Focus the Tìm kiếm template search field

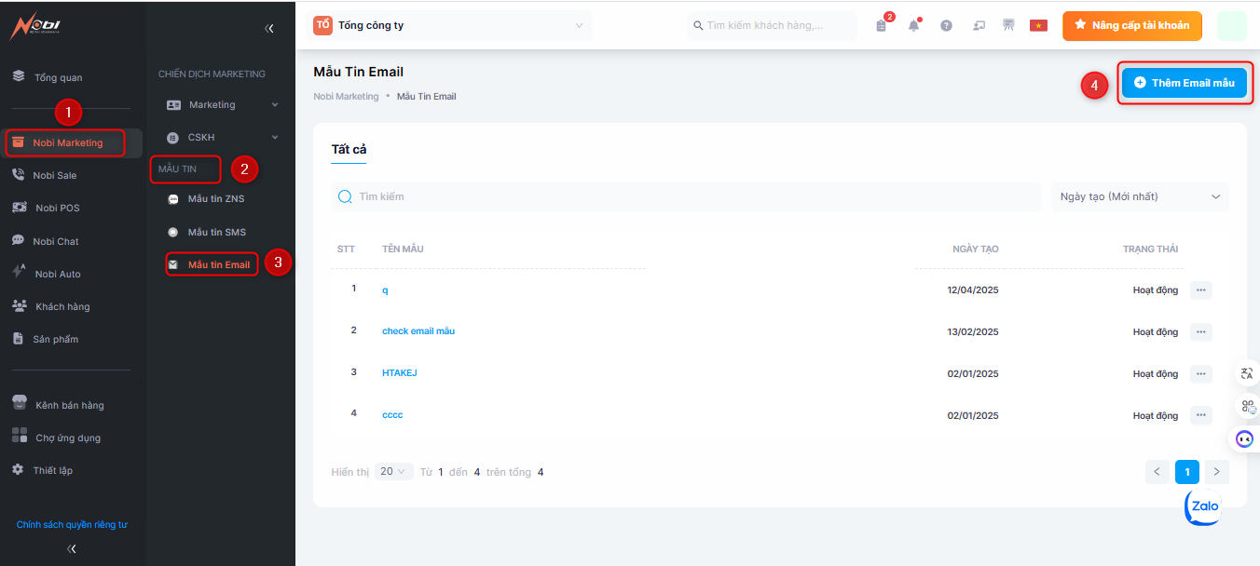(690, 197)
